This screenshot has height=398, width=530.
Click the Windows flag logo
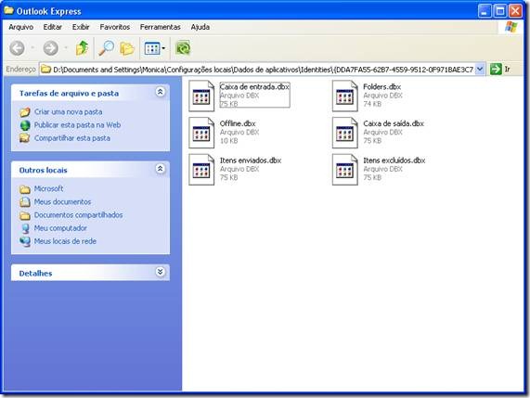[511, 27]
